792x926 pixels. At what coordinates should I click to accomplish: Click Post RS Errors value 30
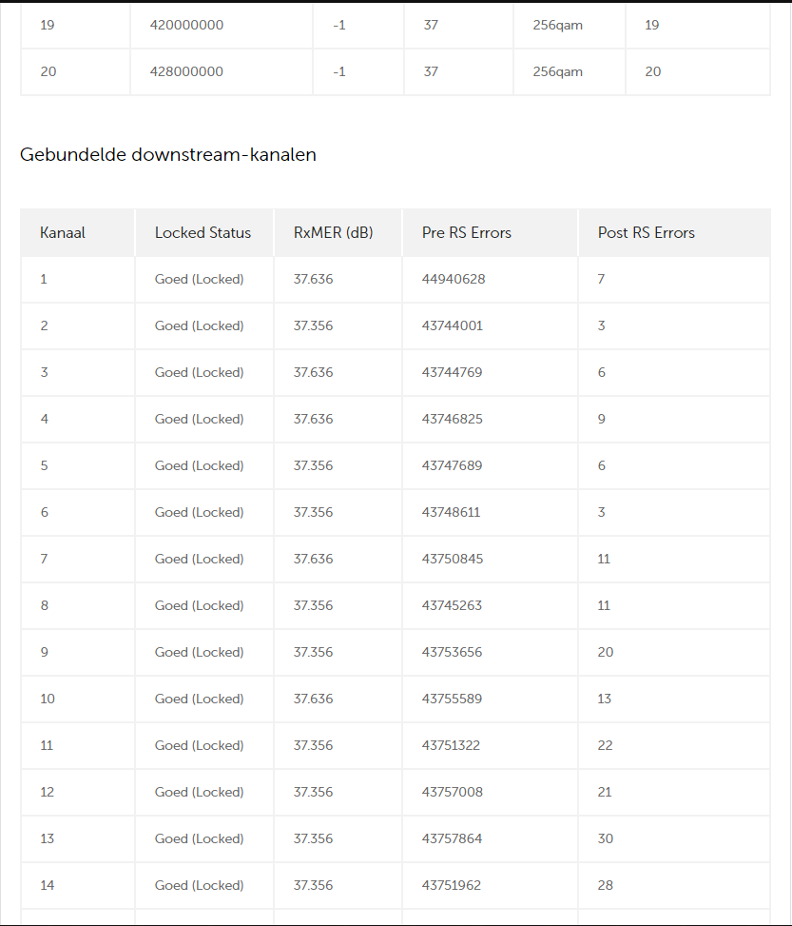606,838
